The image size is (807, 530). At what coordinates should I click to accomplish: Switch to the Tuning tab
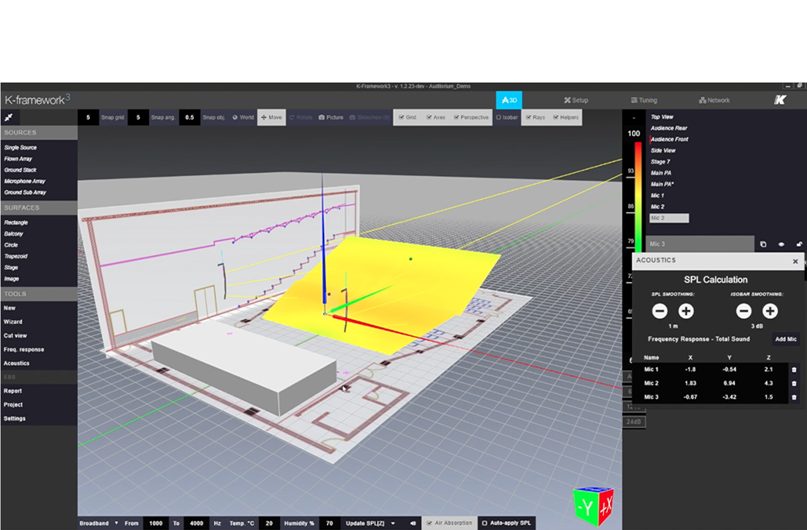(x=644, y=100)
